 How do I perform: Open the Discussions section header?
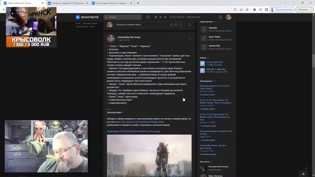pos(207,81)
